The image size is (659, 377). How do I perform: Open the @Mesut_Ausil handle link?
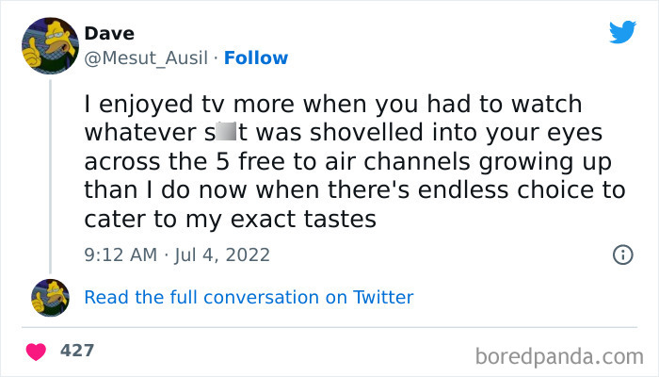pos(145,58)
